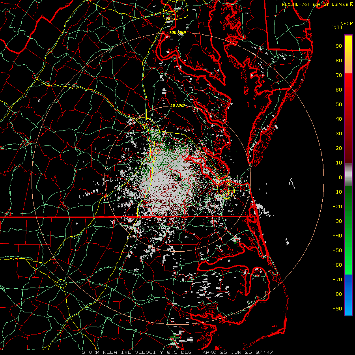
Task: Click the 50 value on the velocity scale
Action: pos(339,105)
